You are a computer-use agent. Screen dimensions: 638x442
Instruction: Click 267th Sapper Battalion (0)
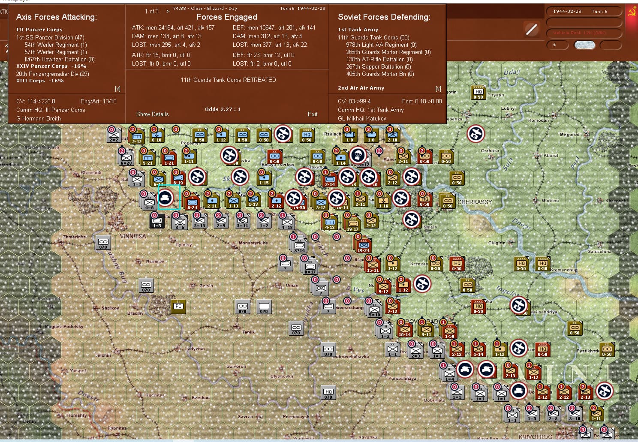378,66
